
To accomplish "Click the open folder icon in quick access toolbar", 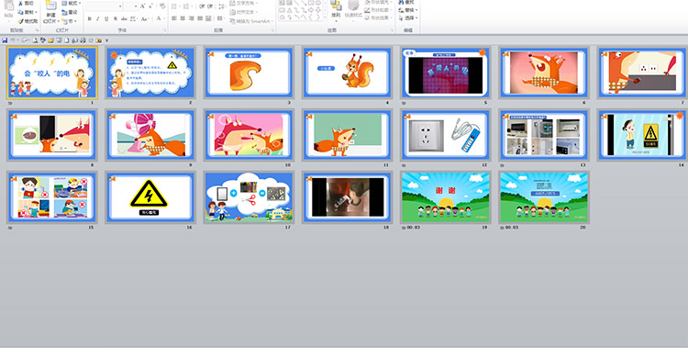I will tap(50, 40).
